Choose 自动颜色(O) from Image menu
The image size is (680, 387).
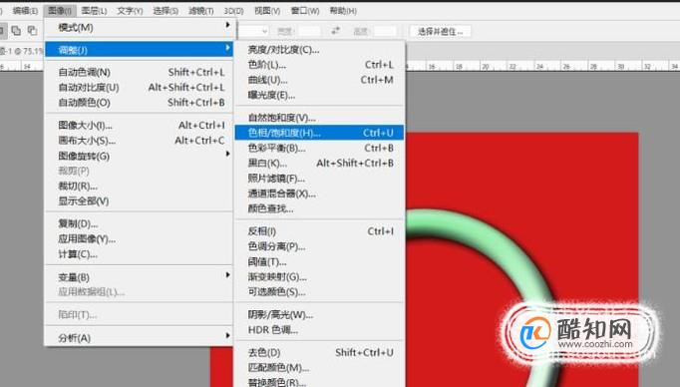pyautogui.click(x=140, y=103)
